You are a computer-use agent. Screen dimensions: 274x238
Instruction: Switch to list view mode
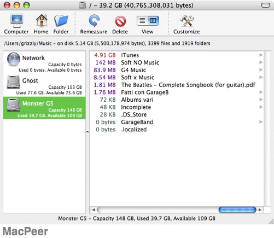point(142,20)
